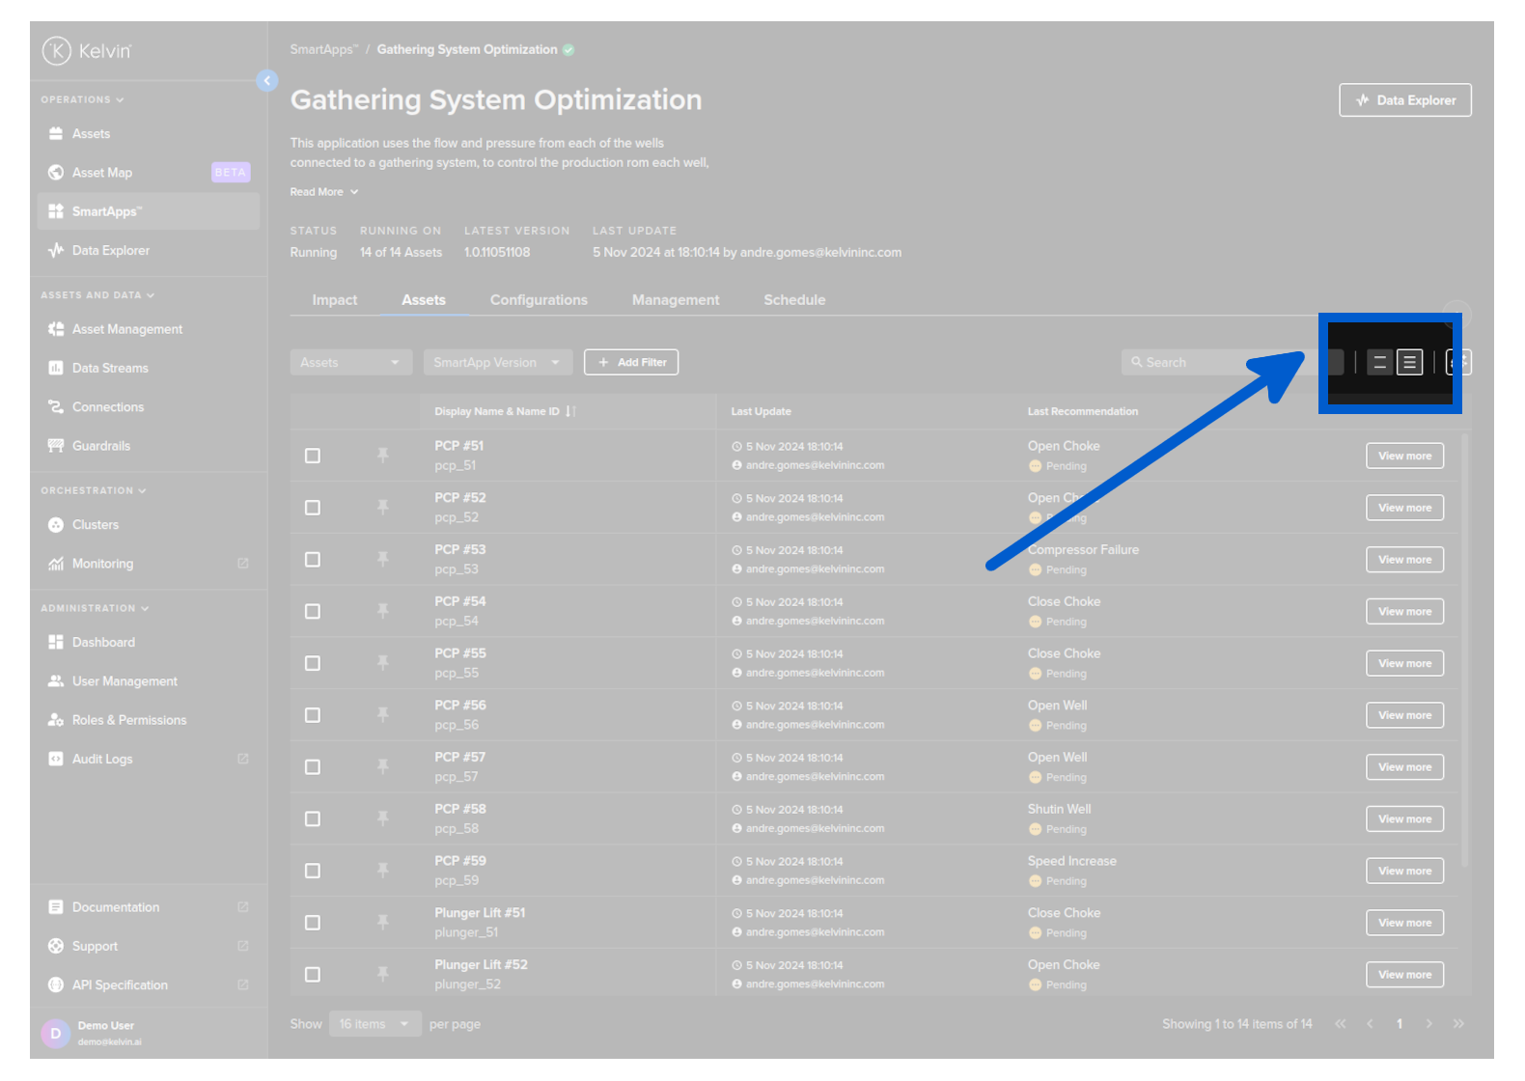
Task: Expand the SmartApp Version dropdown
Action: (497, 363)
